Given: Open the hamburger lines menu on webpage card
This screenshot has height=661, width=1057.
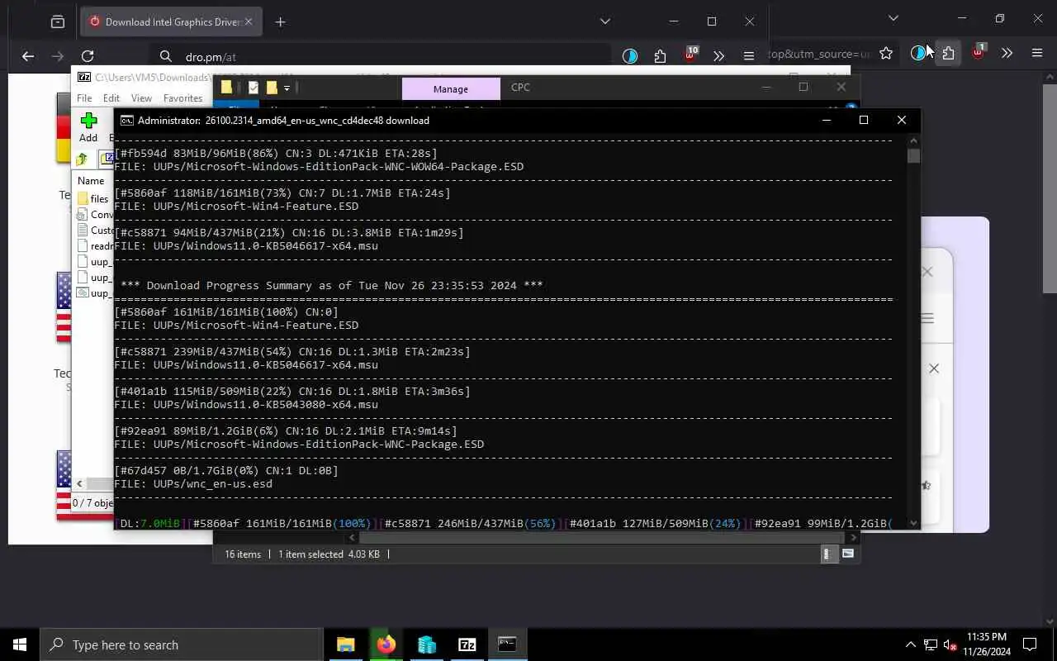Looking at the screenshot, I should coord(927,318).
